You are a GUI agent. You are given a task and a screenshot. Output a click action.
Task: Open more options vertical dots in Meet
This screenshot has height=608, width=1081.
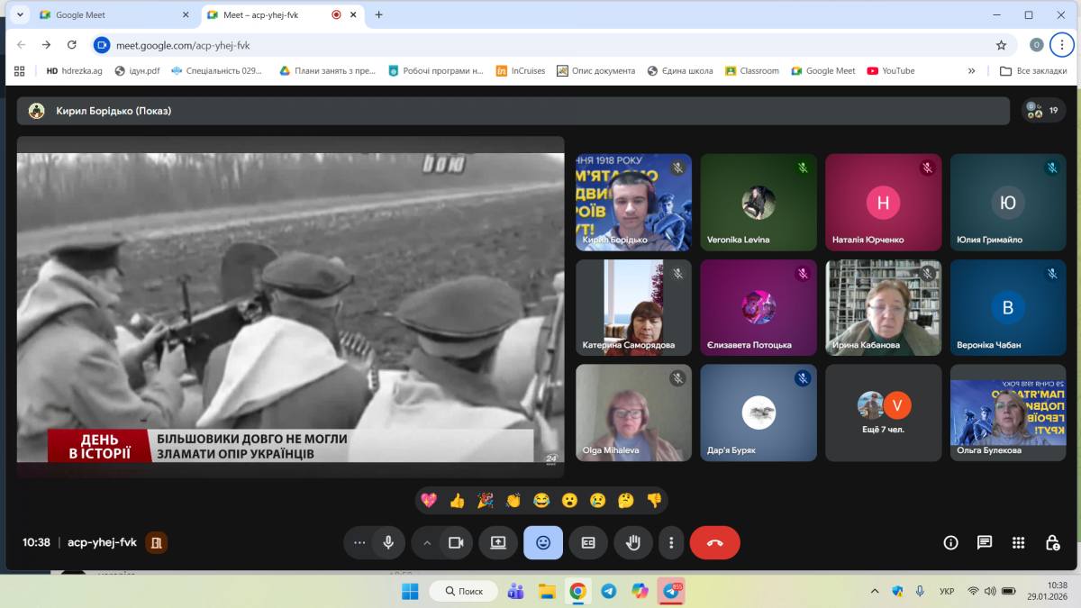coord(671,542)
